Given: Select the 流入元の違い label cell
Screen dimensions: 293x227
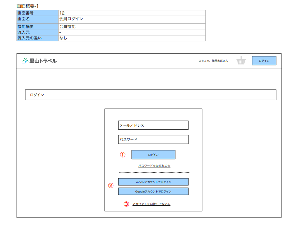Looking at the screenshot, I should pyautogui.click(x=37, y=38).
